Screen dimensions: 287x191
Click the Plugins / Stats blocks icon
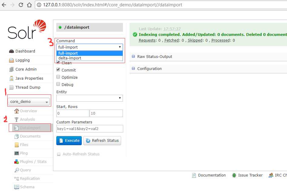tap(16, 162)
